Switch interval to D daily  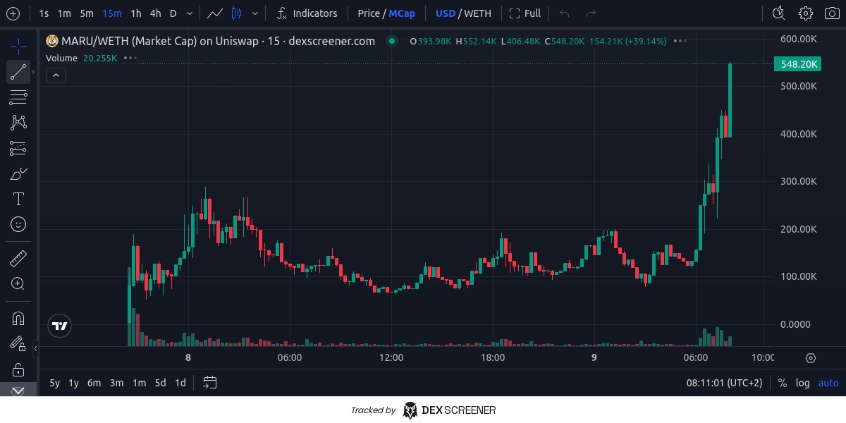[x=173, y=13]
